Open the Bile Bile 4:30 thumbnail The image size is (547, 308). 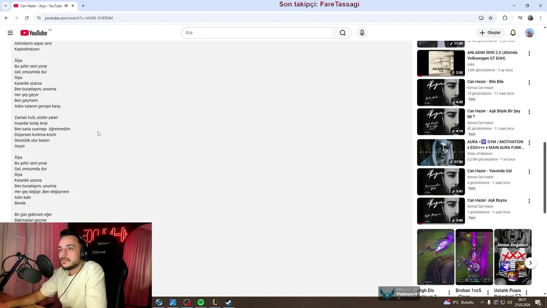(x=441, y=92)
